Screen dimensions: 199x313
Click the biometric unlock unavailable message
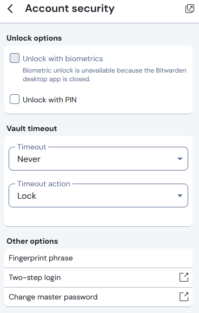click(104, 75)
